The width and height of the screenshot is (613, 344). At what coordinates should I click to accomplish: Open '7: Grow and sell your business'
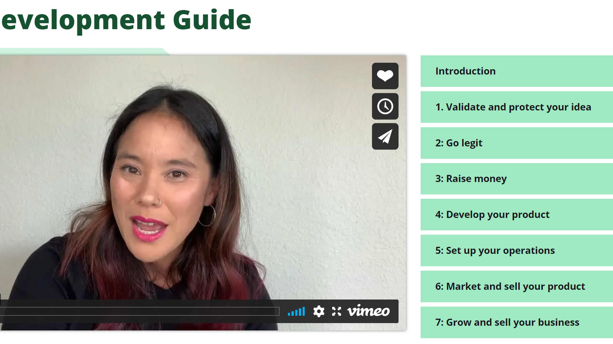(517, 322)
